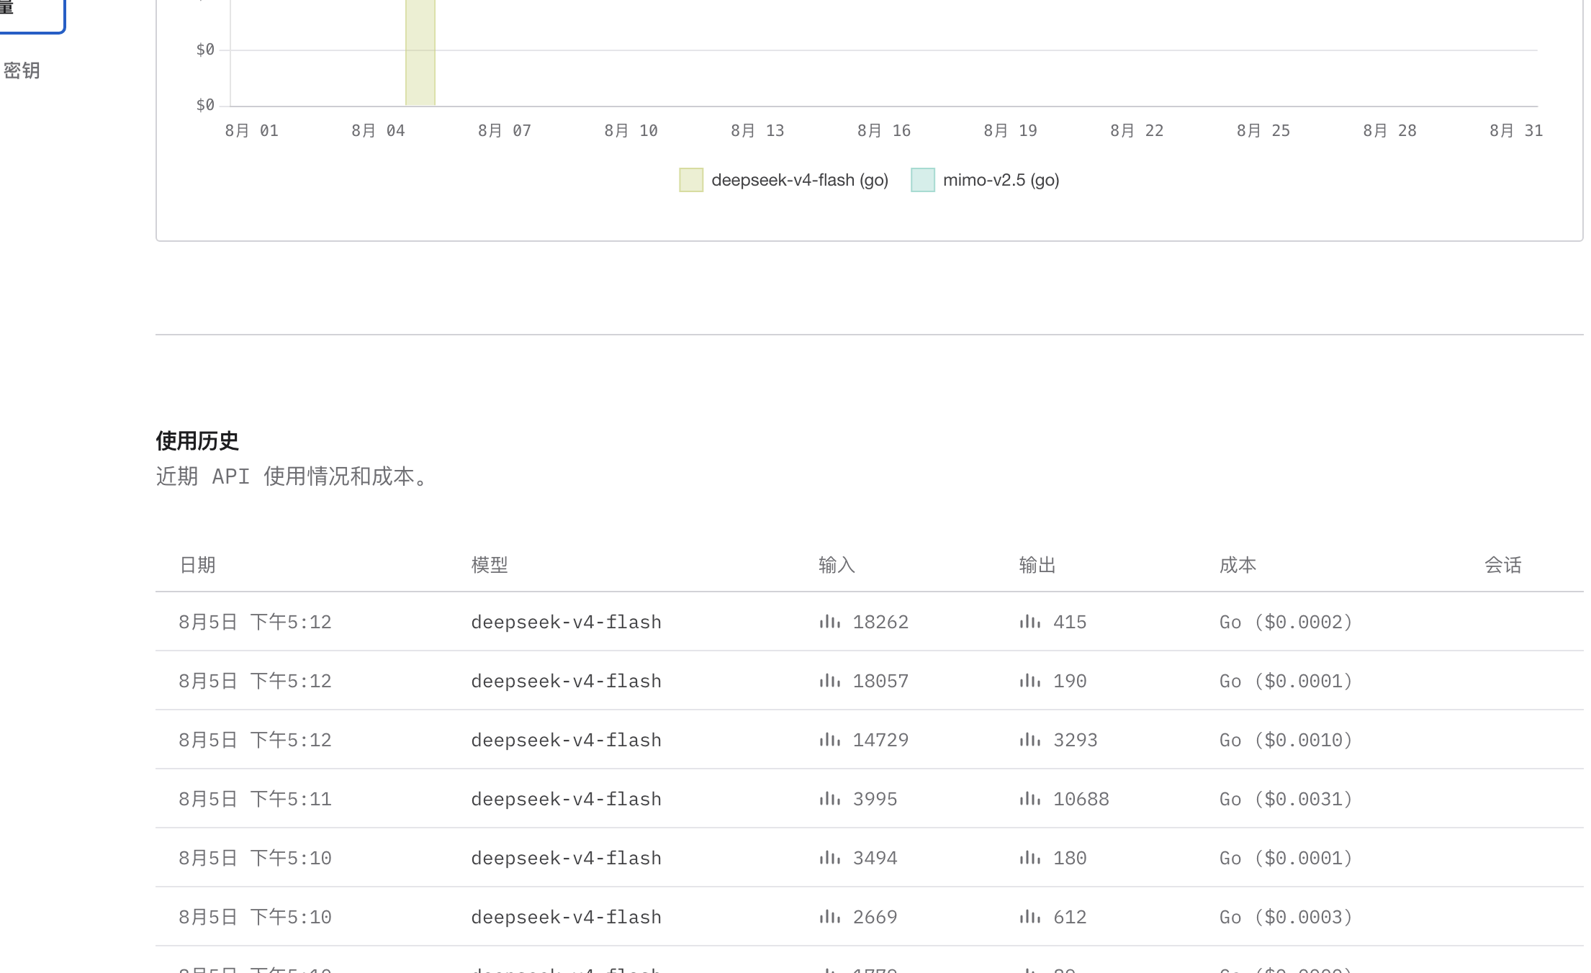
Task: Click the model name in the 2669 input row
Action: [566, 917]
